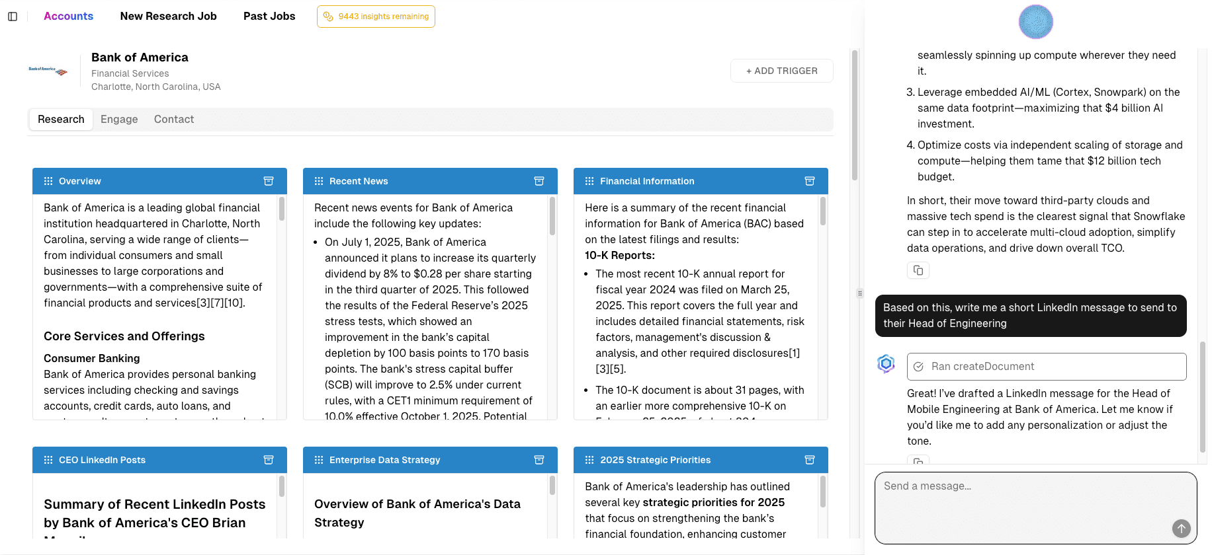Screen dimensions: 1212x555
Task: Click the LinkedIn message request chat bubble
Action: tap(1031, 316)
